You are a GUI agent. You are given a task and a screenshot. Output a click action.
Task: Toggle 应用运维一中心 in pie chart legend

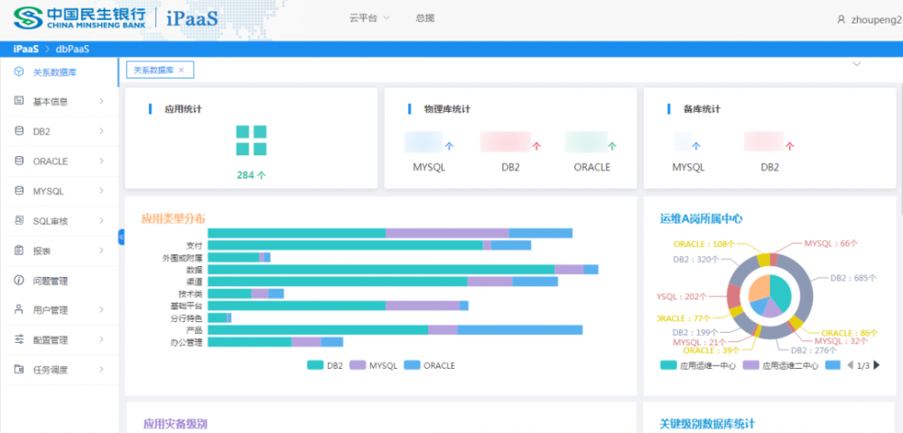point(698,365)
